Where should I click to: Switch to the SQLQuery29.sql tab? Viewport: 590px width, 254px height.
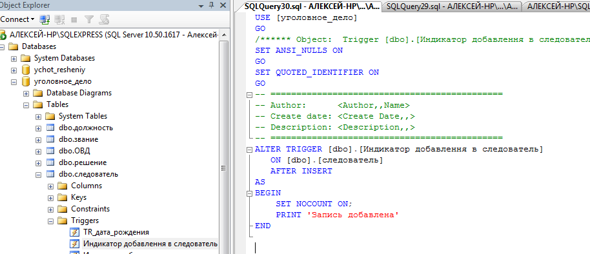452,6
